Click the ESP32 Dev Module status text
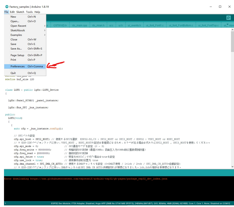Viewport: 234px width, 207px height. pyautogui.click(x=140, y=204)
